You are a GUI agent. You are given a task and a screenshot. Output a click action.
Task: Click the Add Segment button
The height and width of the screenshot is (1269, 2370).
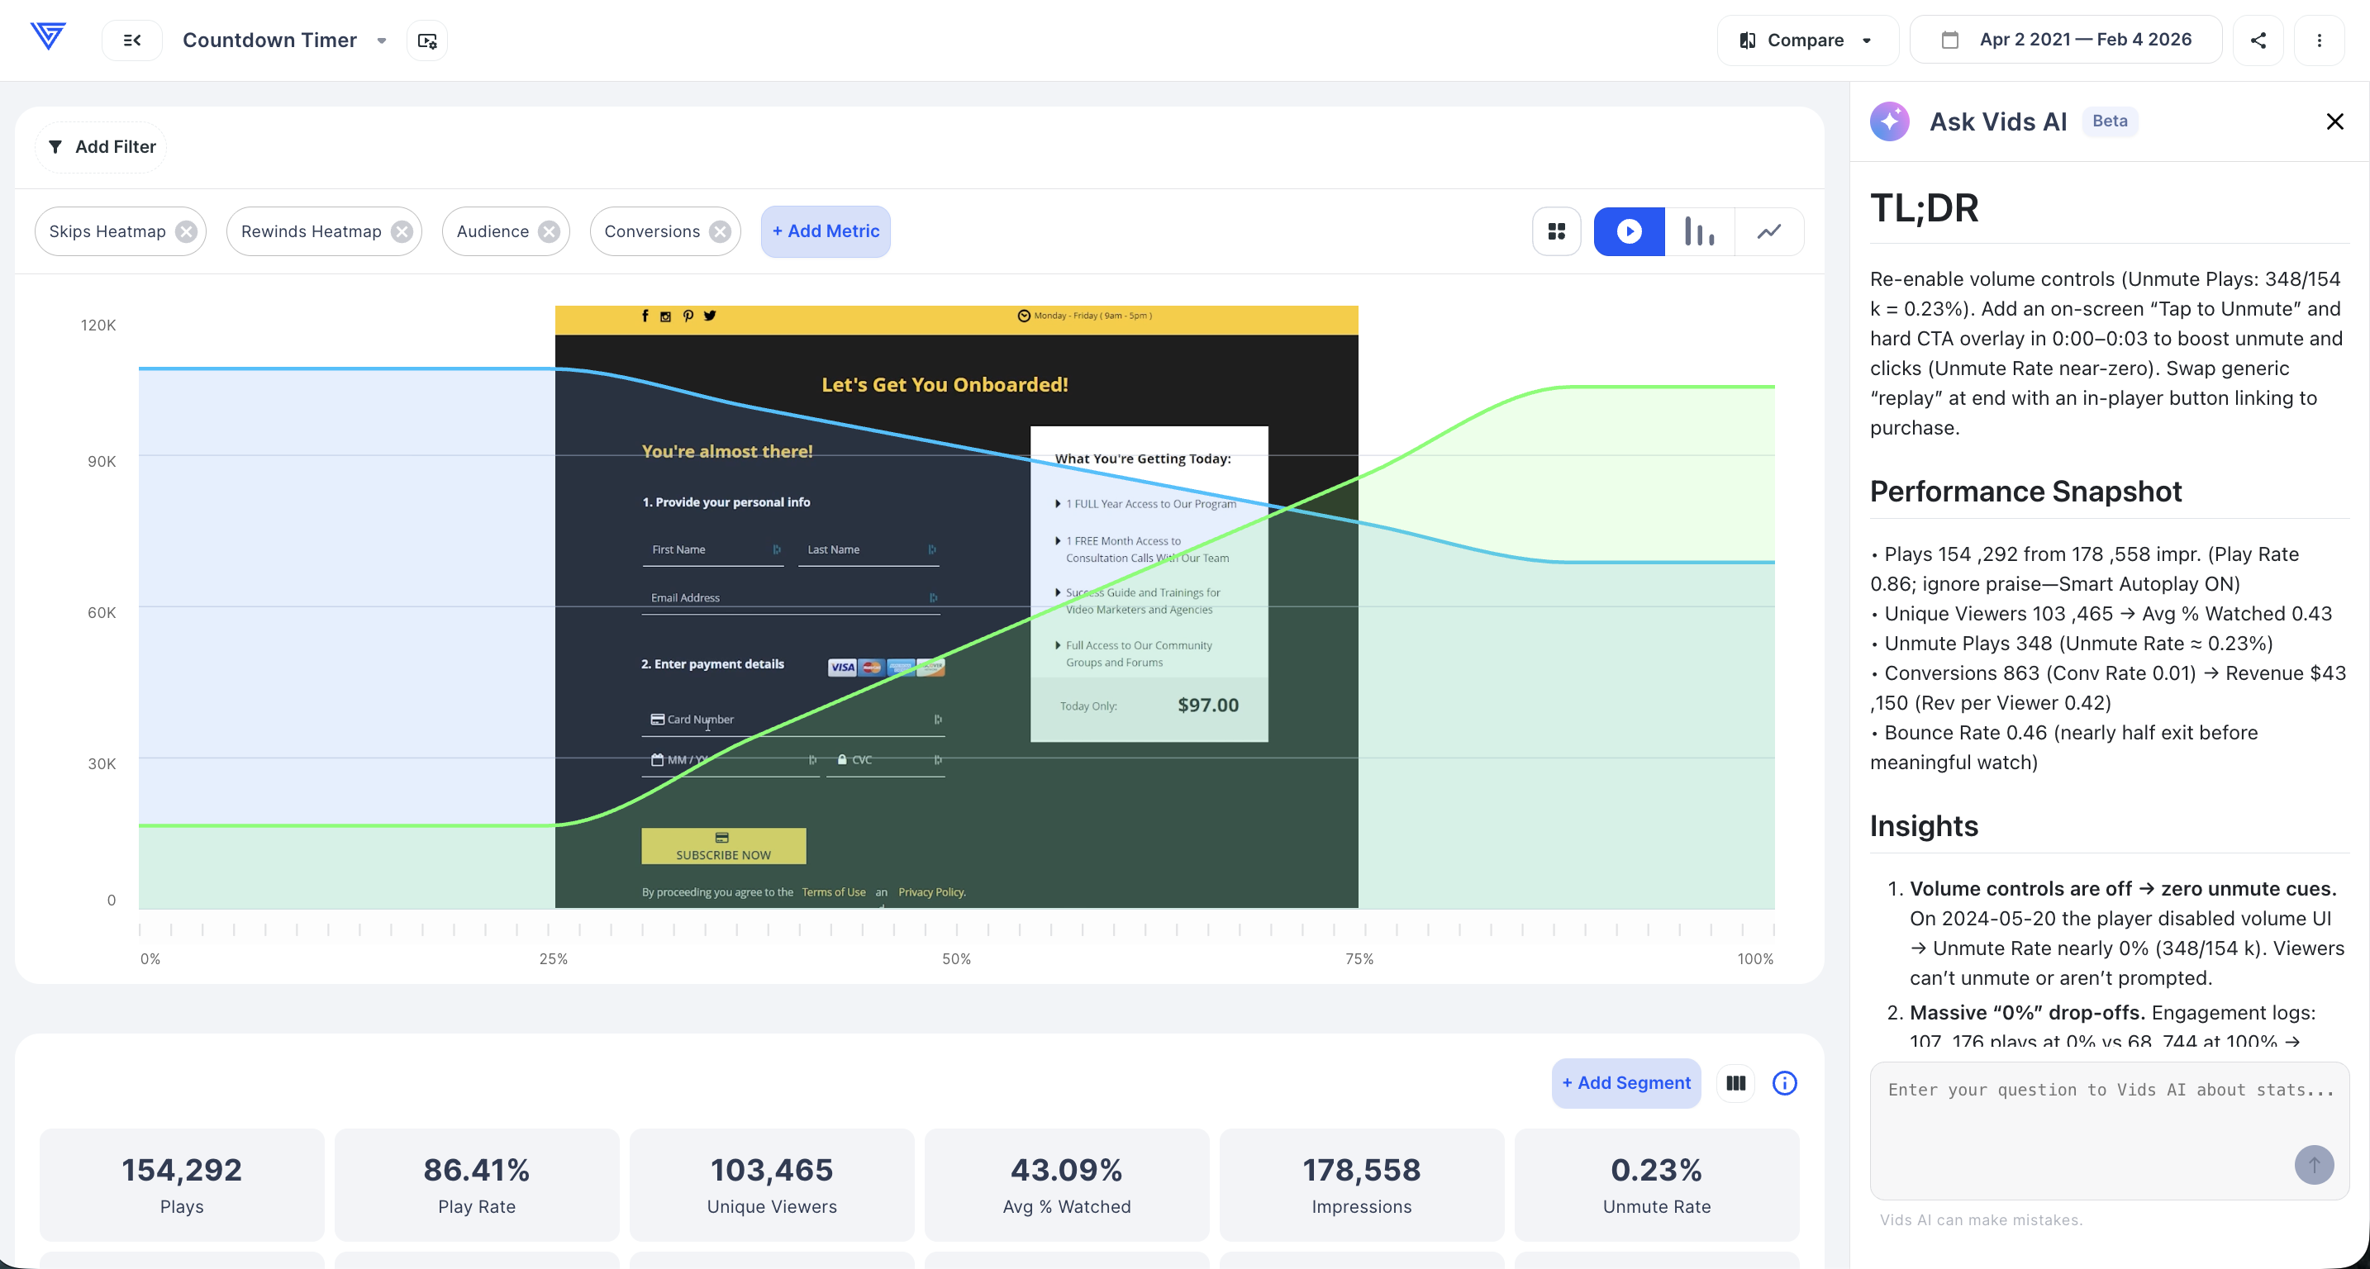pyautogui.click(x=1625, y=1083)
